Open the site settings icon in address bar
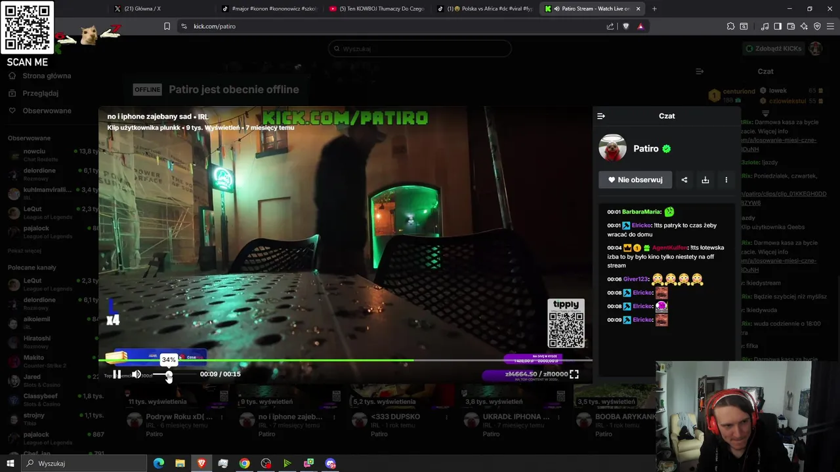This screenshot has width=840, height=472. [184, 26]
